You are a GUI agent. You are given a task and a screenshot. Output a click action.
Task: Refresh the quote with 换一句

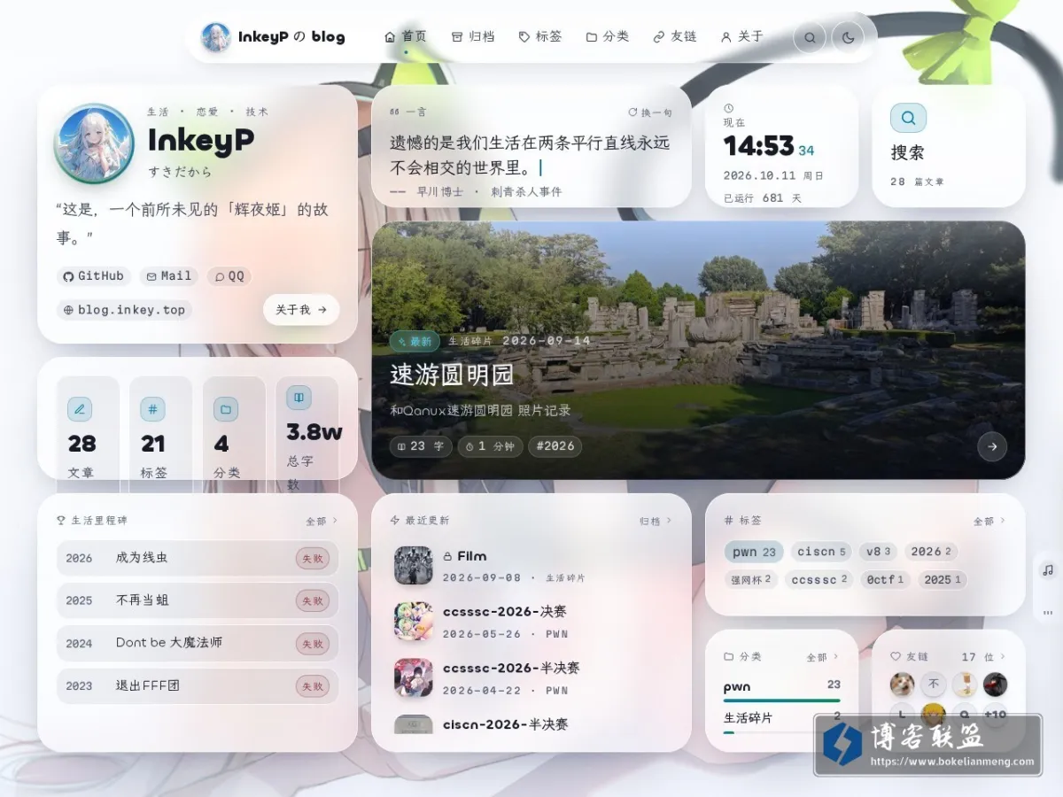pos(650,112)
